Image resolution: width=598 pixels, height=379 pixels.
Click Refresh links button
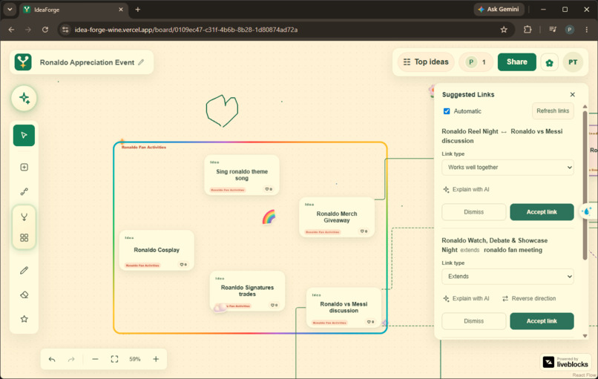click(553, 111)
